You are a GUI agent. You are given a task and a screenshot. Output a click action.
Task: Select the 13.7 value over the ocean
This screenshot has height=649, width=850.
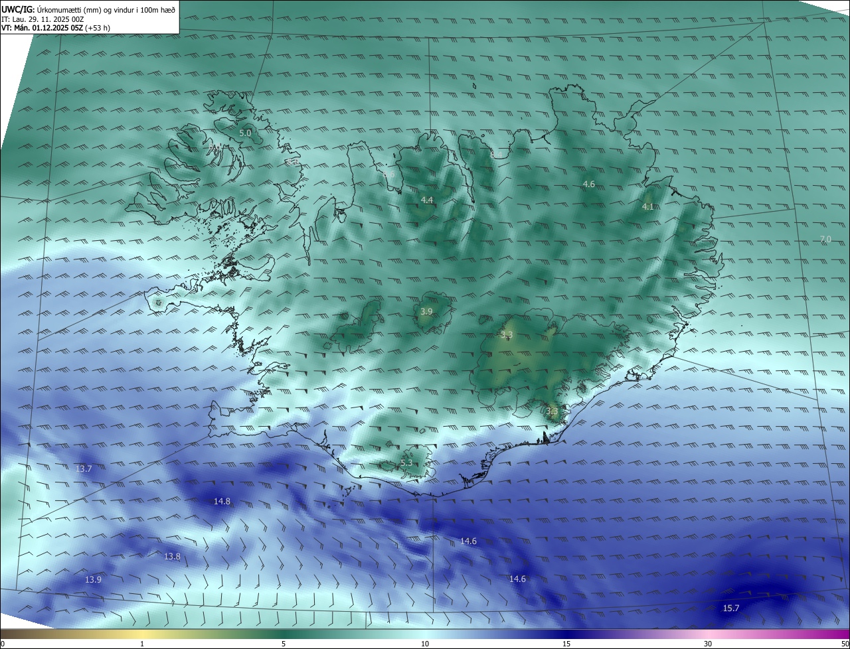click(x=84, y=469)
